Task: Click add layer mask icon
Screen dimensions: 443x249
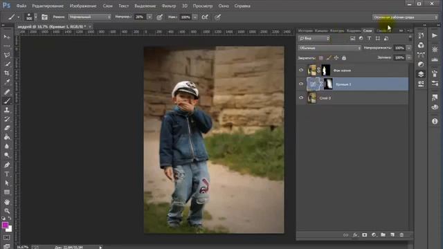Action: point(365,235)
